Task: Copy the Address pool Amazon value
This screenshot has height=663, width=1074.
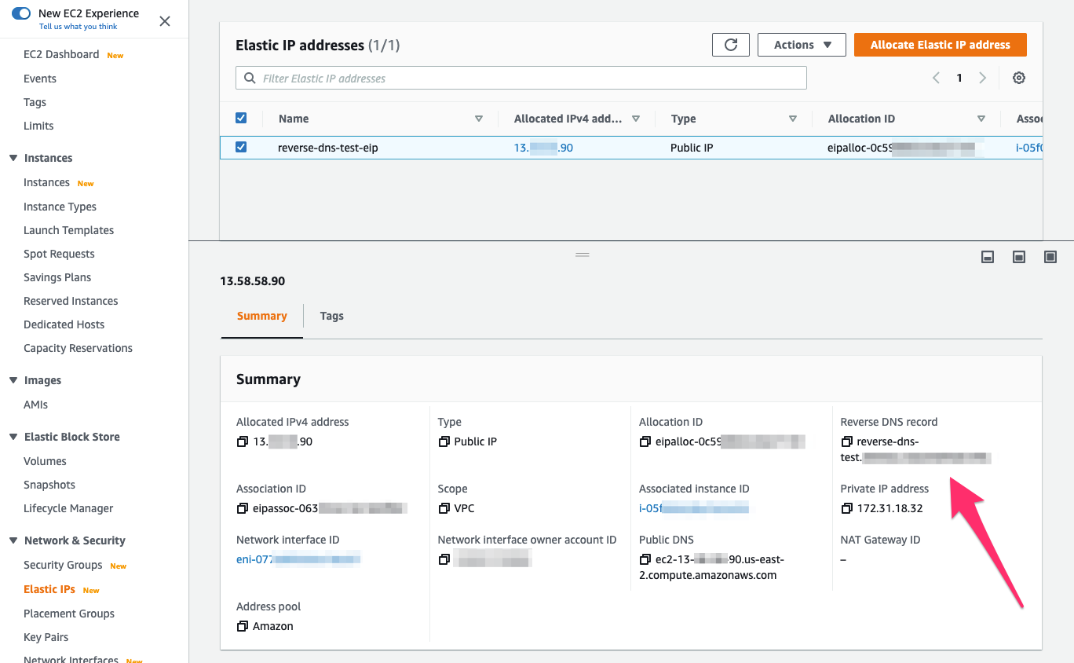Action: (242, 627)
